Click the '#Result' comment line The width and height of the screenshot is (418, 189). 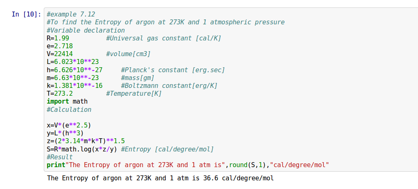pos(59,157)
